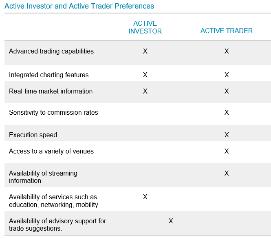Select the X in the advisory support row

click(171, 221)
